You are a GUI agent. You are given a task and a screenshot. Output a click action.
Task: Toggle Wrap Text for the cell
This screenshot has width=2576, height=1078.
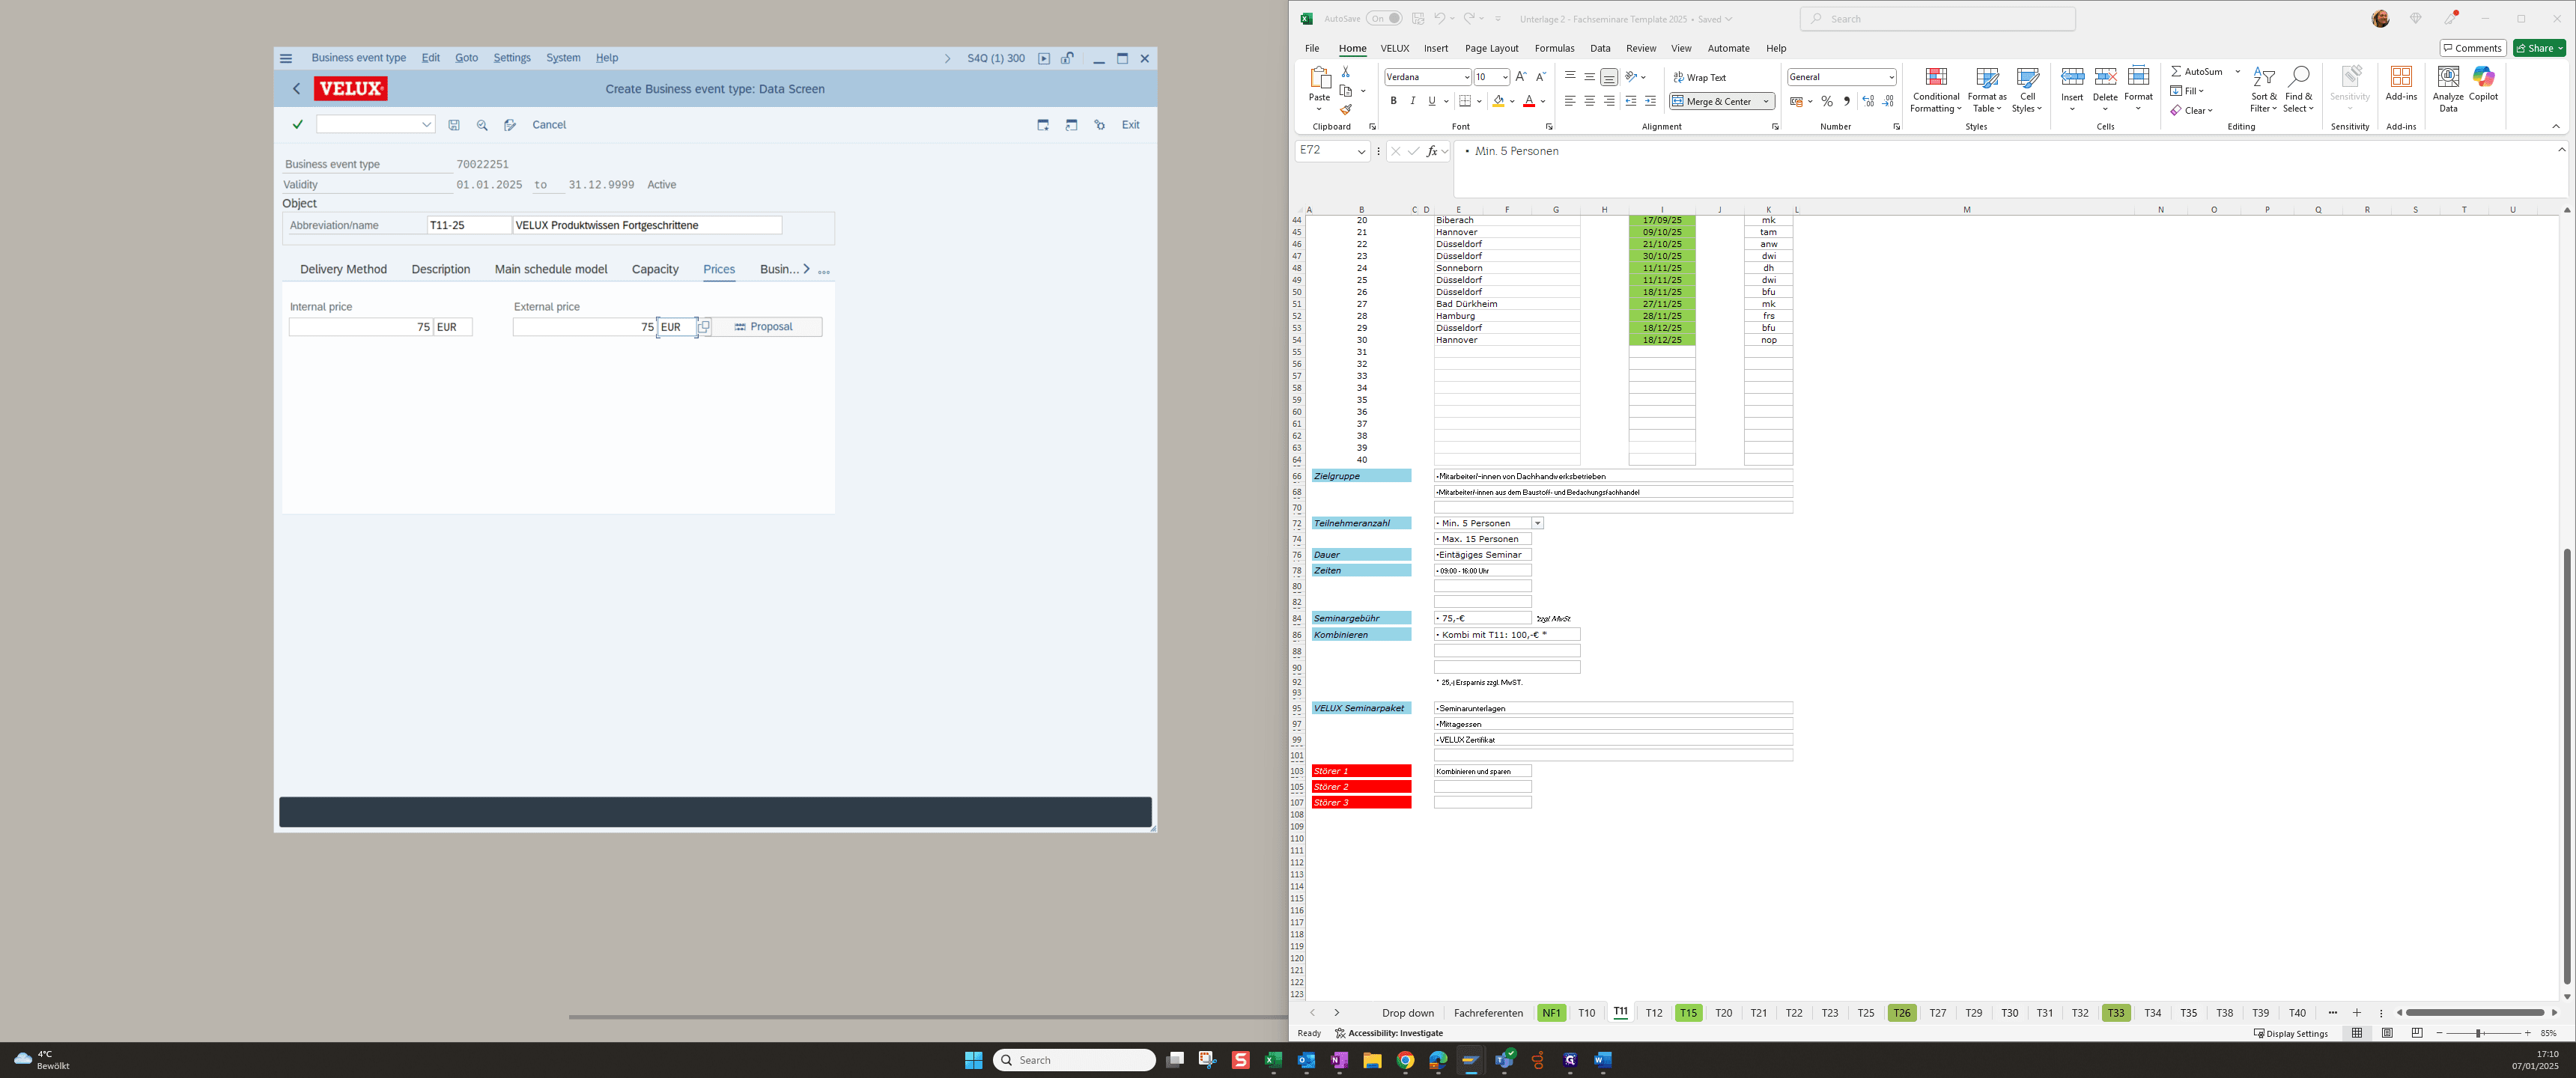(1700, 77)
